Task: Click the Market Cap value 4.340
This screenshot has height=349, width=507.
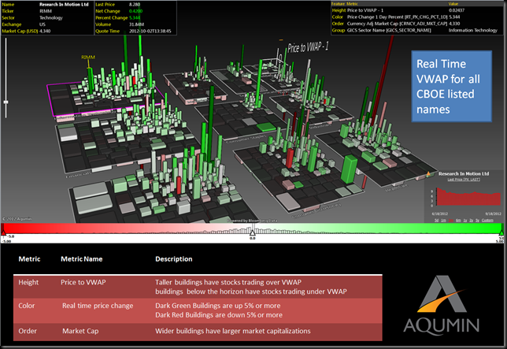Action: pos(45,31)
